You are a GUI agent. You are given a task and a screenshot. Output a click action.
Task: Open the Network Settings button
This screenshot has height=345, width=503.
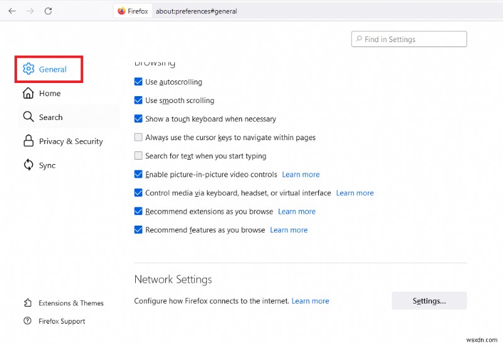pos(429,301)
